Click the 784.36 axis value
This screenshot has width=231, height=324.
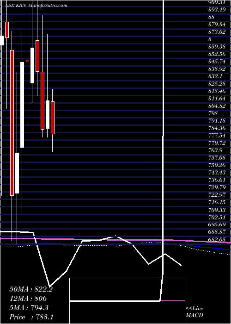(217, 128)
